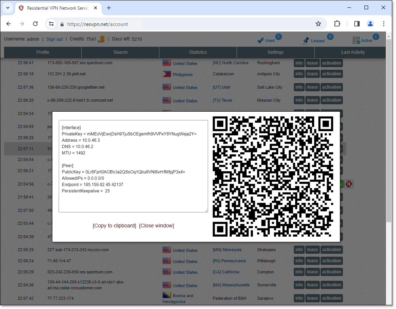Click the credits coins icon

coord(101,39)
